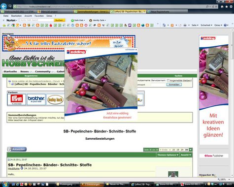Image resolution: width=234 pixels, height=187 pixels.
Task: Click the Antworten reply button
Action: [x=17, y=149]
